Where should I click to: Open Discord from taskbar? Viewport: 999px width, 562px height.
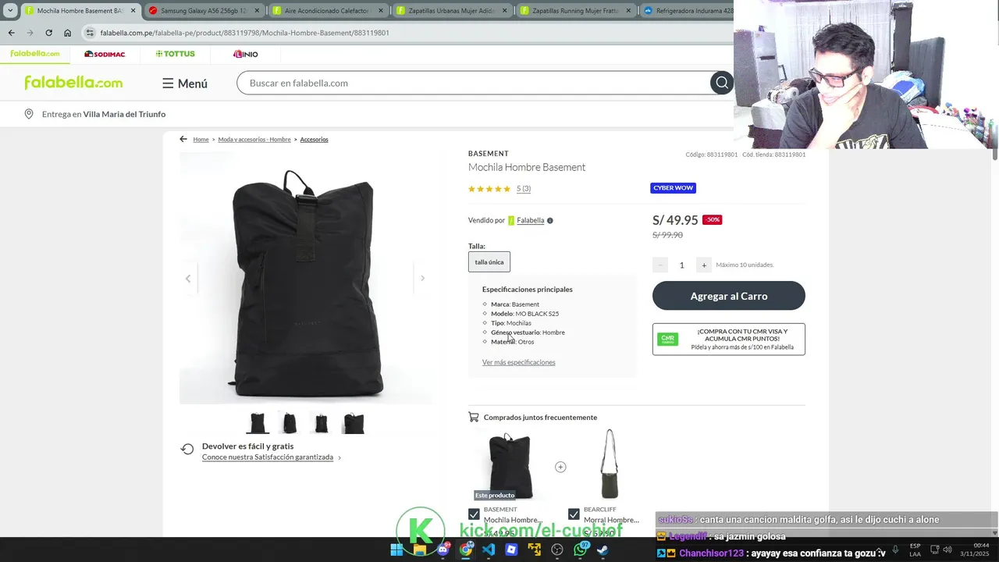pyautogui.click(x=443, y=550)
